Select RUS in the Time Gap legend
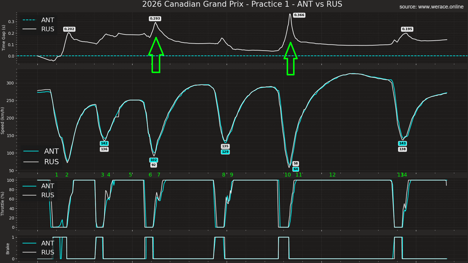 48,29
